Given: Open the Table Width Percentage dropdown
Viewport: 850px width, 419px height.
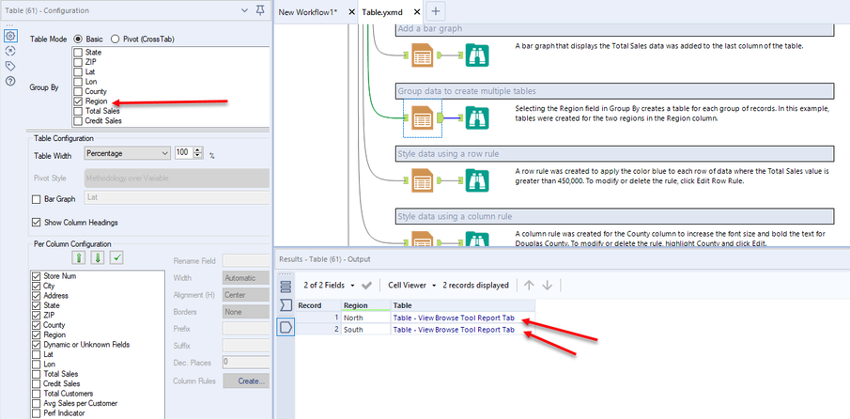Looking at the screenshot, I should click(128, 153).
